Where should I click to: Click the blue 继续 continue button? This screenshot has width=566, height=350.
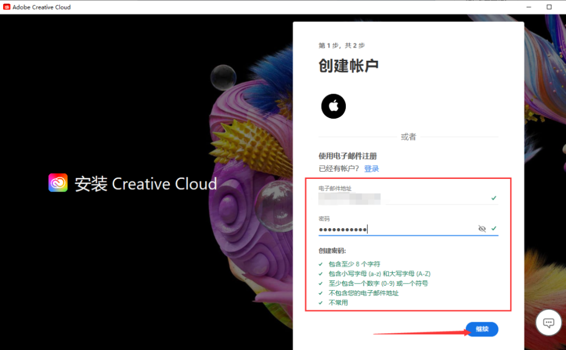(x=482, y=329)
